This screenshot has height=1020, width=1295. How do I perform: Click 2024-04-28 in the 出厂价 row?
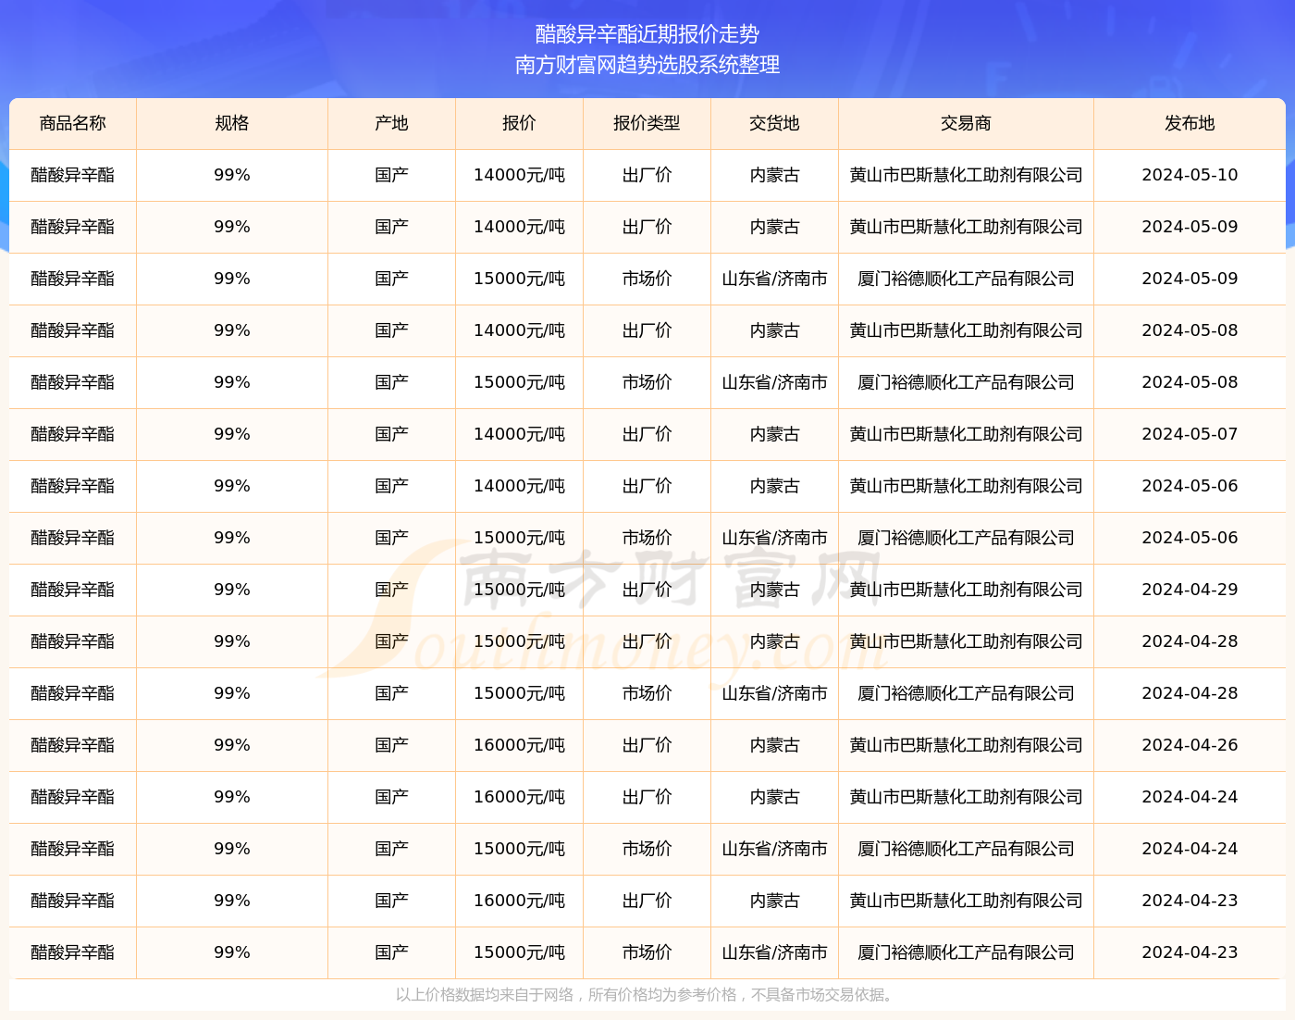pyautogui.click(x=1190, y=641)
